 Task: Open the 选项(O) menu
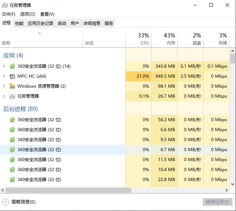(27, 14)
